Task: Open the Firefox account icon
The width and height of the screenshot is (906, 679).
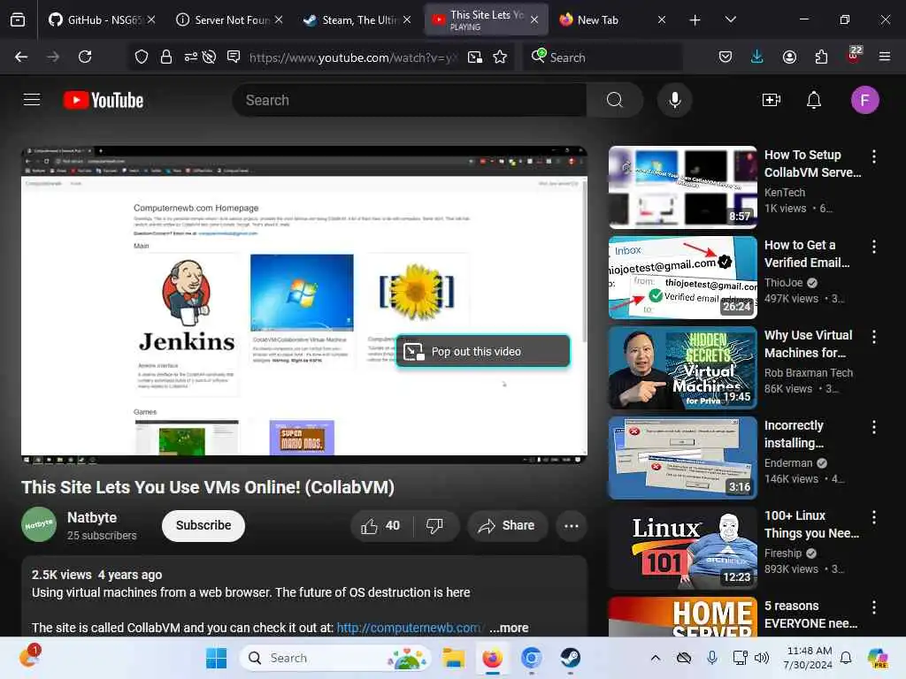Action: click(789, 57)
